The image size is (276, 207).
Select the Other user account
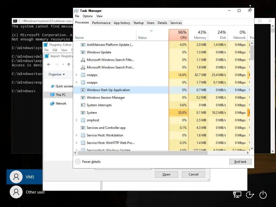[x=27, y=192]
